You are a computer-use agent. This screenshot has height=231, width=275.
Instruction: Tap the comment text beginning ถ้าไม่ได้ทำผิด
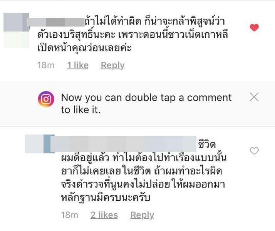(132, 35)
